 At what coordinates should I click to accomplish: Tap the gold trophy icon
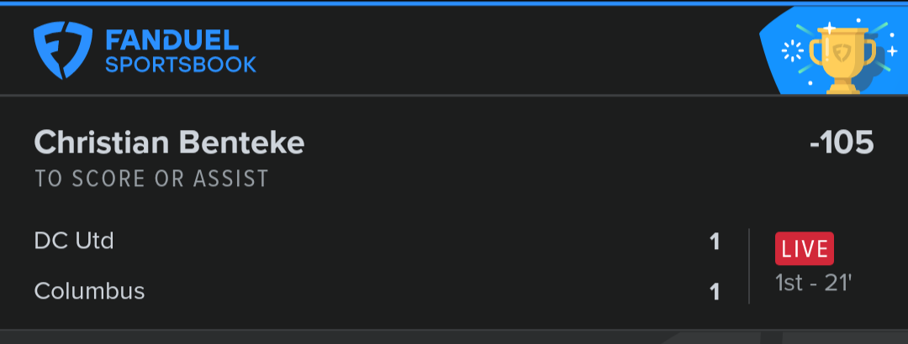pos(842,60)
